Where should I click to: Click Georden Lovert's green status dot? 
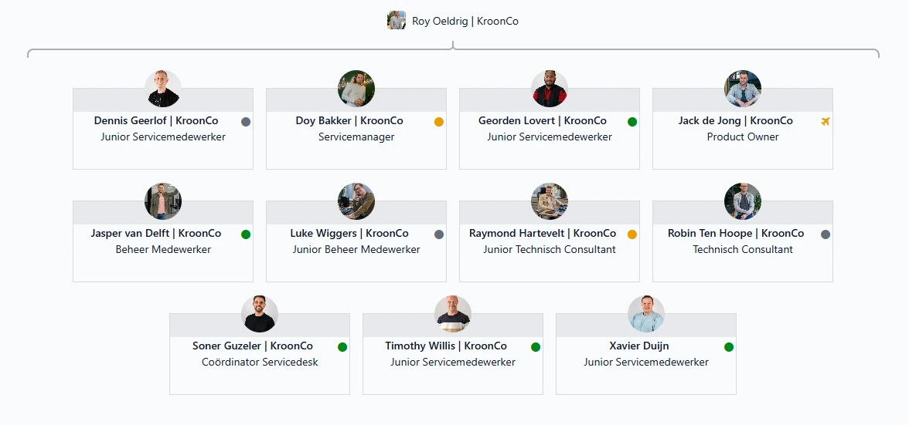[632, 122]
